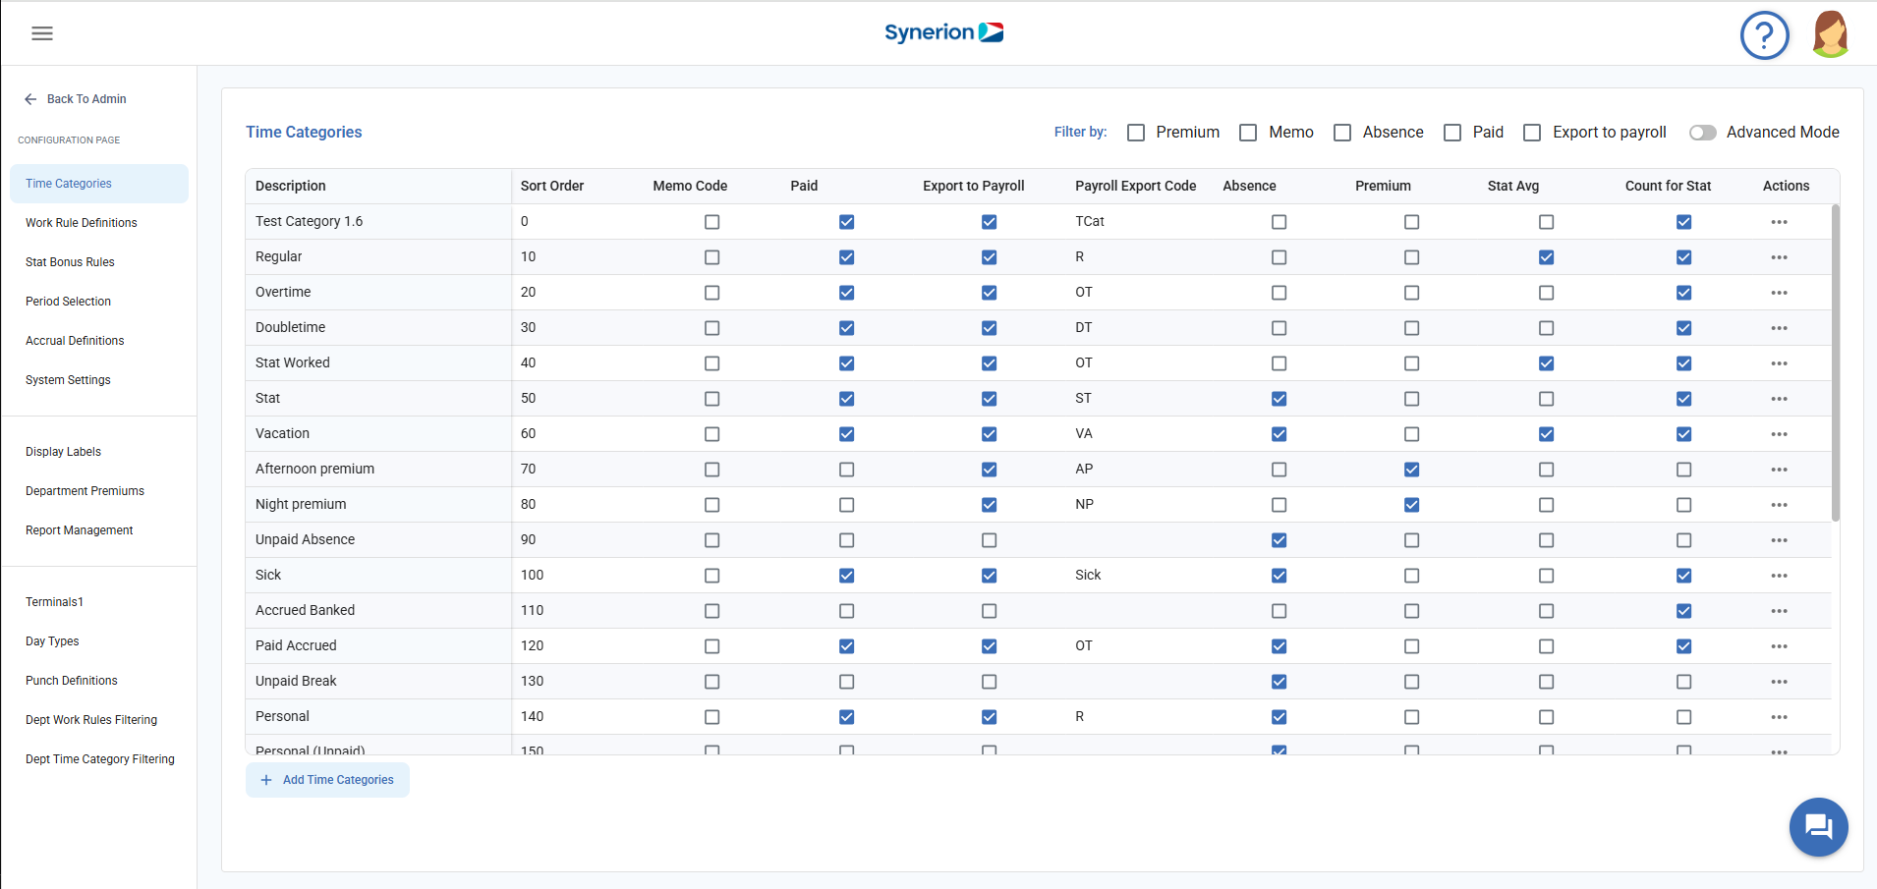Image resolution: width=1877 pixels, height=889 pixels.
Task: Open the chat support bubble
Action: click(1818, 827)
